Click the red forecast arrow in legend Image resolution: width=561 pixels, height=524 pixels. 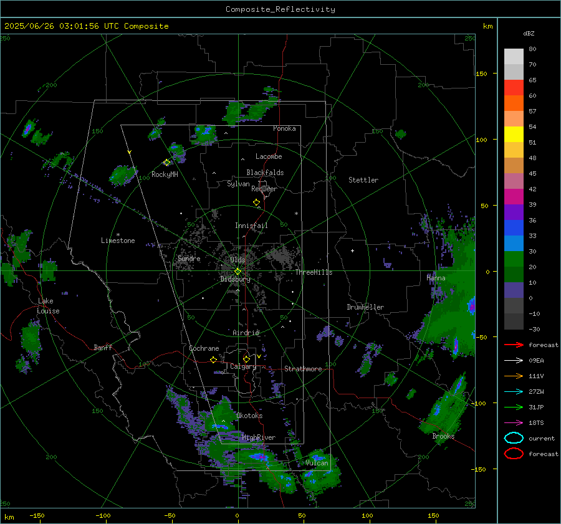tap(514, 345)
